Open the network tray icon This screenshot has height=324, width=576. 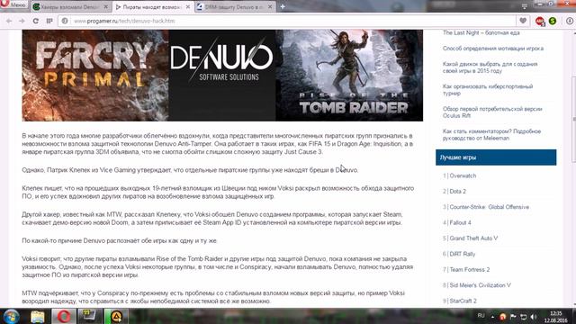[524, 316]
